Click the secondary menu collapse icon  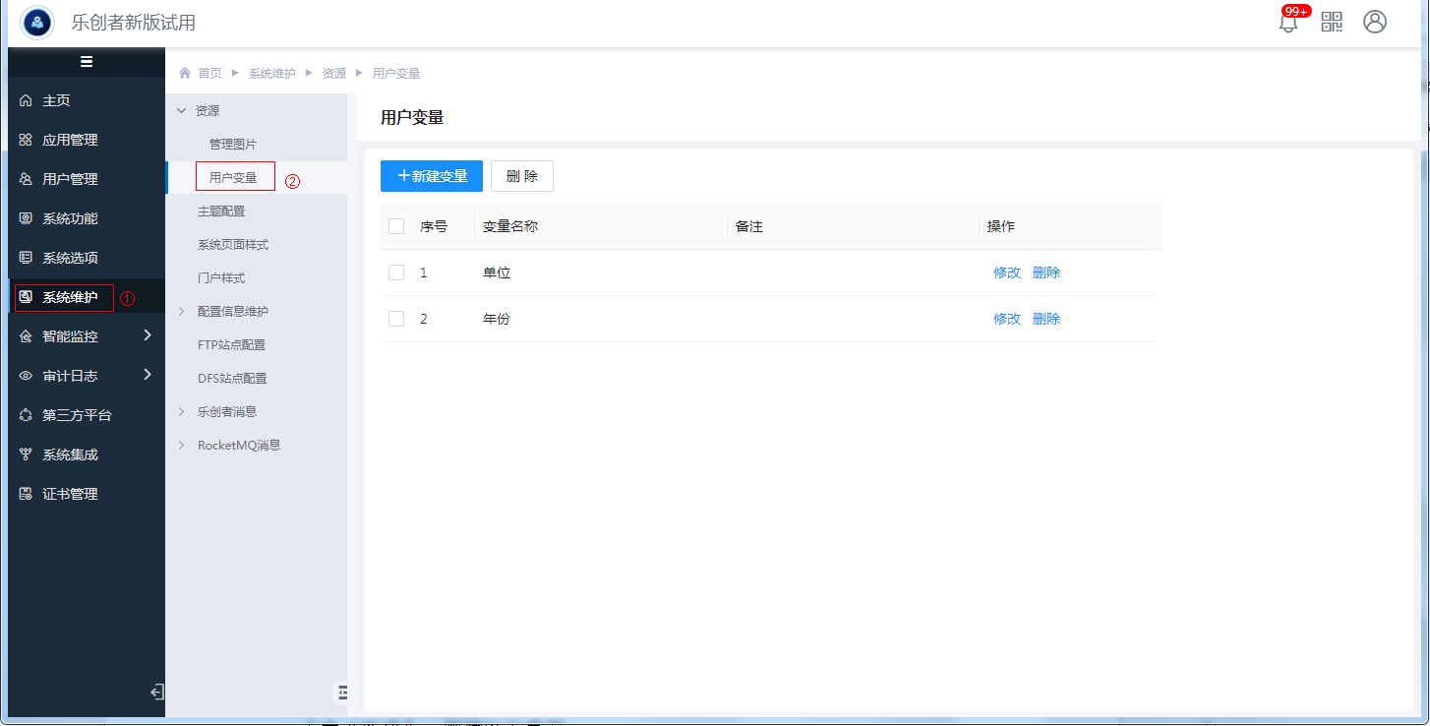tap(341, 693)
